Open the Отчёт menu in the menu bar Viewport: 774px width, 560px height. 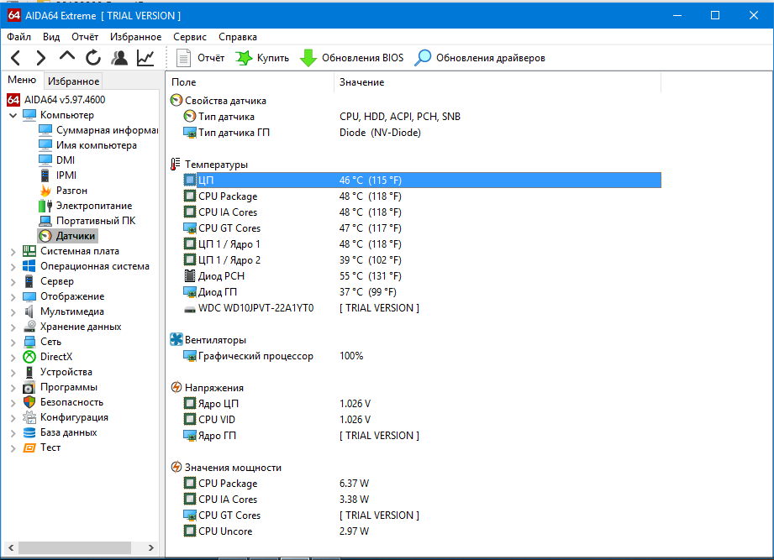[x=85, y=37]
